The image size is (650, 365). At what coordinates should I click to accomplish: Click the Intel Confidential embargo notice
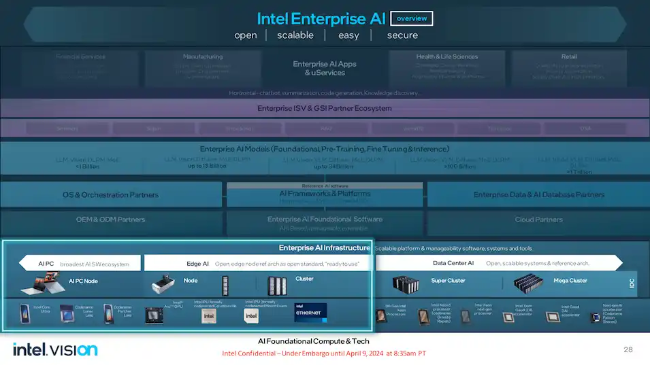324,353
